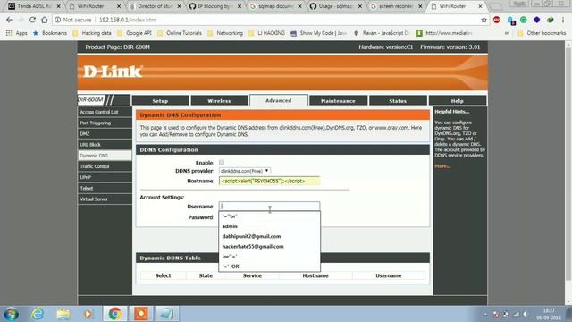This screenshot has width=572, height=322.
Task: Switch to IP blocking GitHub tab
Action: click(x=215, y=6)
